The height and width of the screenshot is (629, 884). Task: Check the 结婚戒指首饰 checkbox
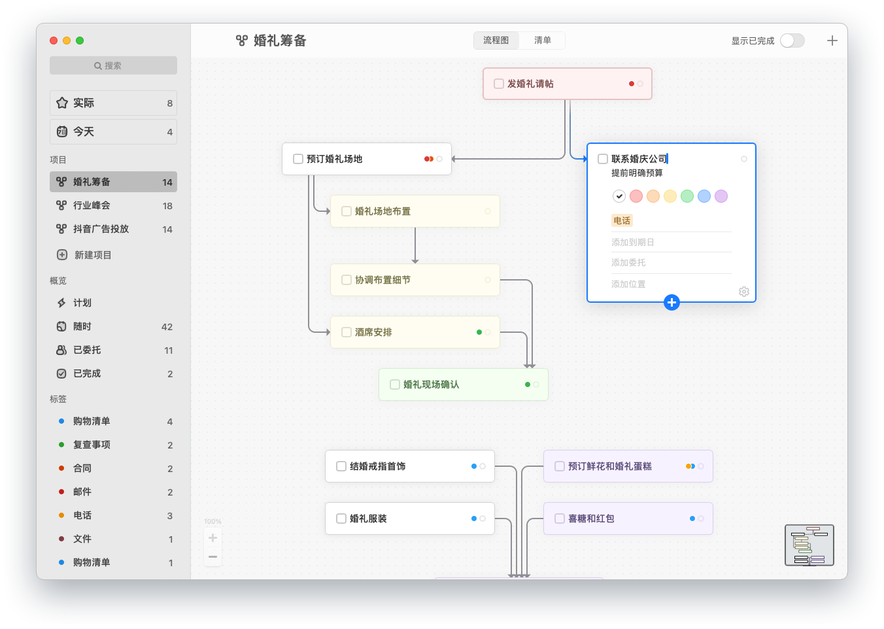pos(341,466)
